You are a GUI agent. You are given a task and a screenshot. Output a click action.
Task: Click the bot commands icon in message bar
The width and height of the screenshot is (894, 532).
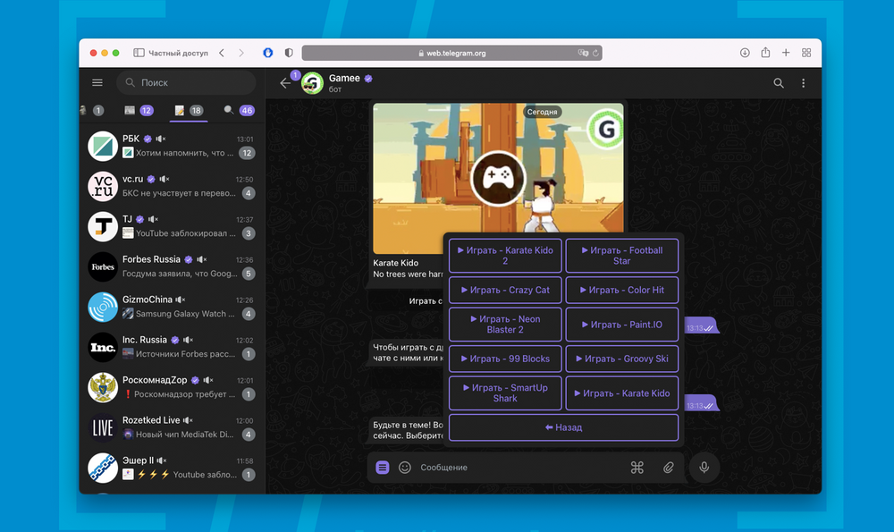[x=637, y=468]
